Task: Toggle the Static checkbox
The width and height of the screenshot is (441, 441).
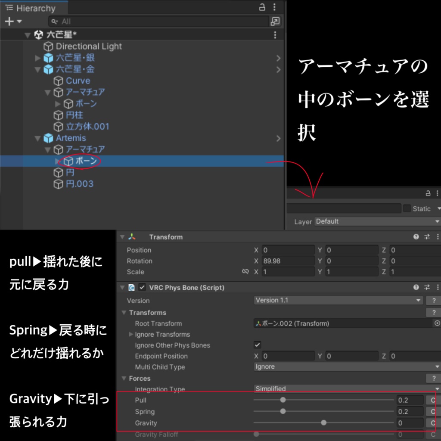Action: point(407,208)
